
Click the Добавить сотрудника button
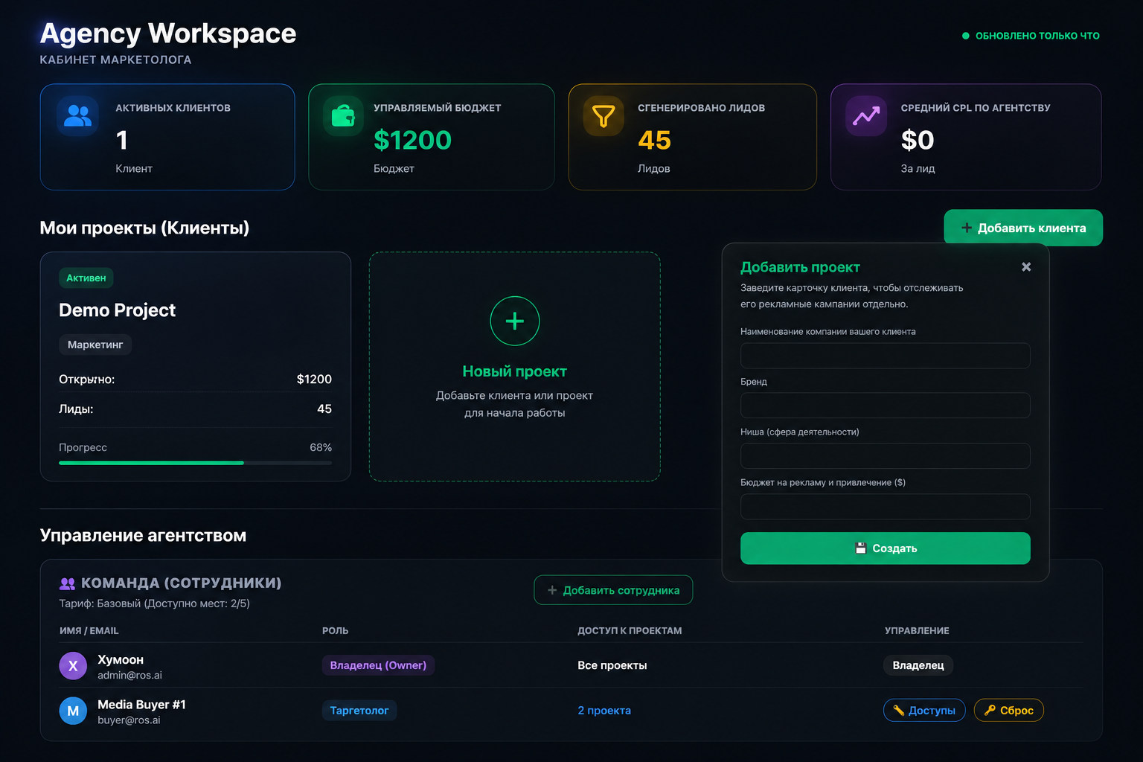tap(613, 590)
